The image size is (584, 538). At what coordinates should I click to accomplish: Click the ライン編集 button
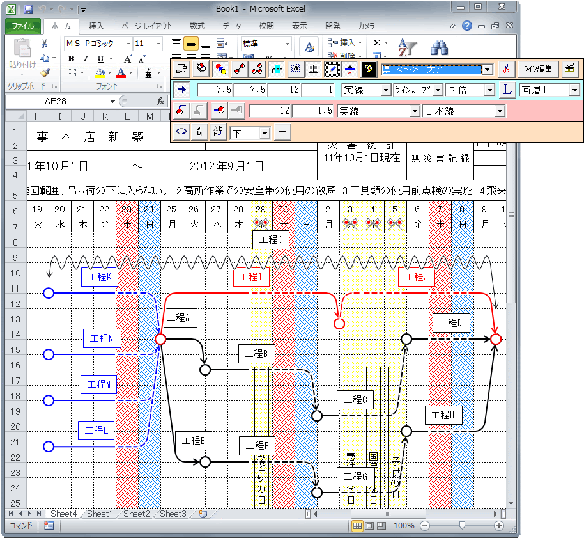[538, 68]
